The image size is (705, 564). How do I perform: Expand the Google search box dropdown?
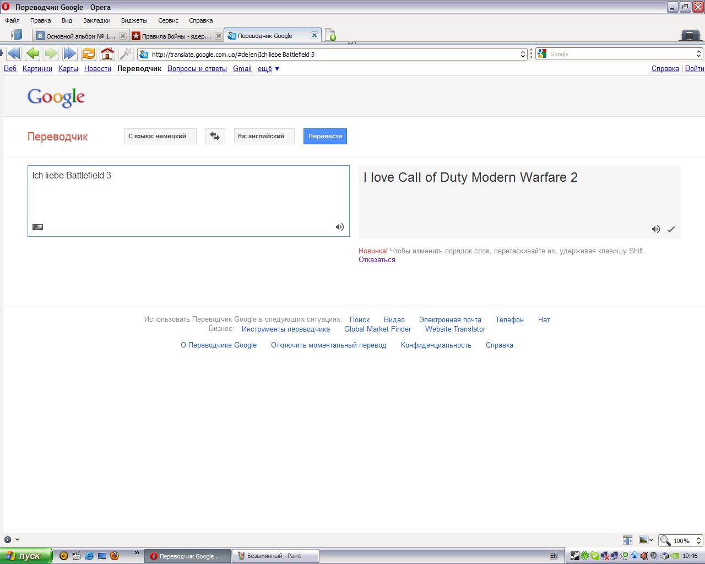coord(698,54)
